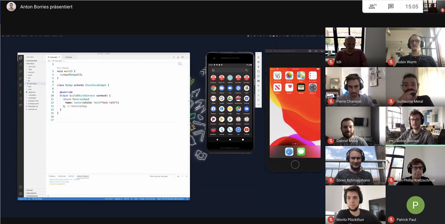Open YouTube app on Android emulator
The height and width of the screenshot is (224, 445).
point(247,129)
